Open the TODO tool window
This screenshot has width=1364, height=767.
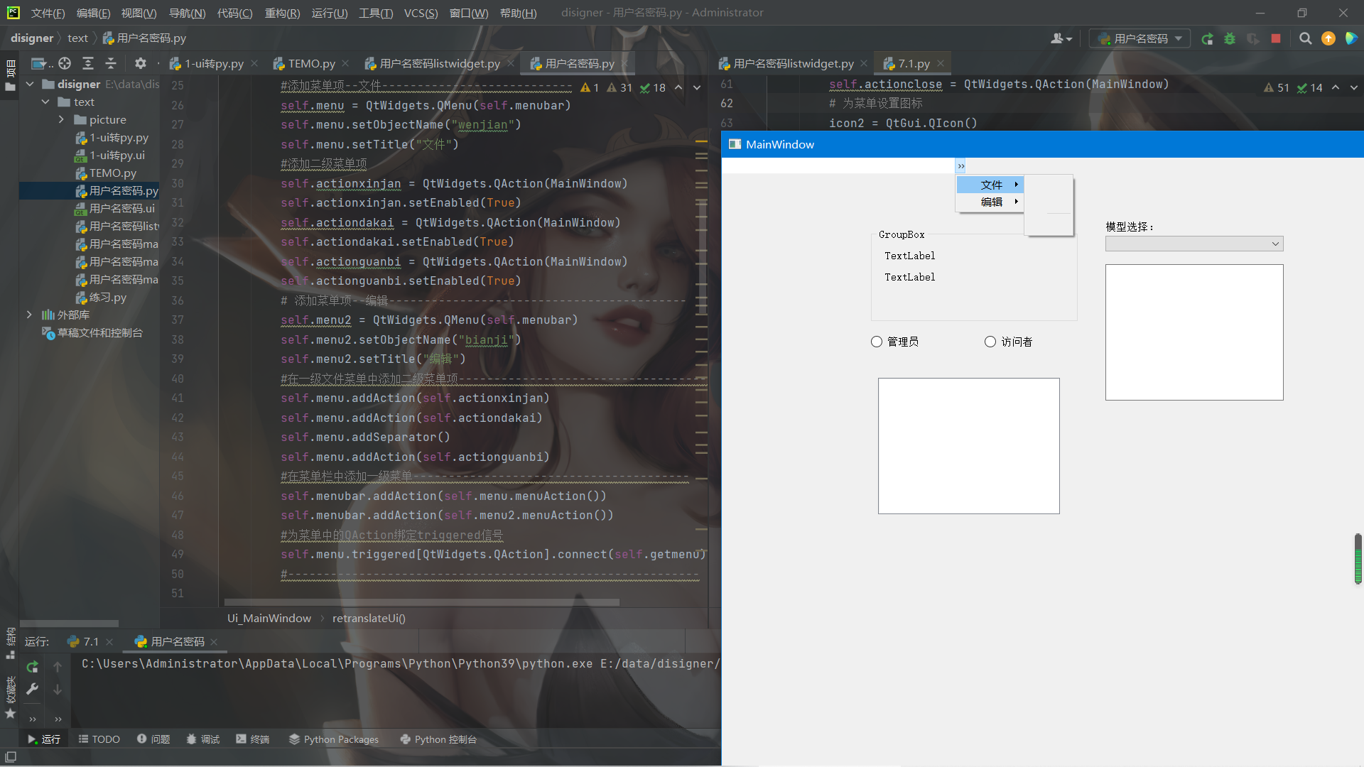point(99,739)
